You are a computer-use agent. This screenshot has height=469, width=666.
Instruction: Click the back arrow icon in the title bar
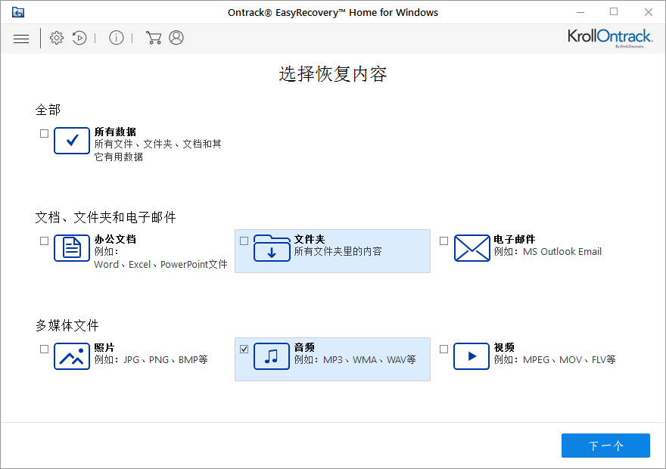pyautogui.click(x=18, y=12)
